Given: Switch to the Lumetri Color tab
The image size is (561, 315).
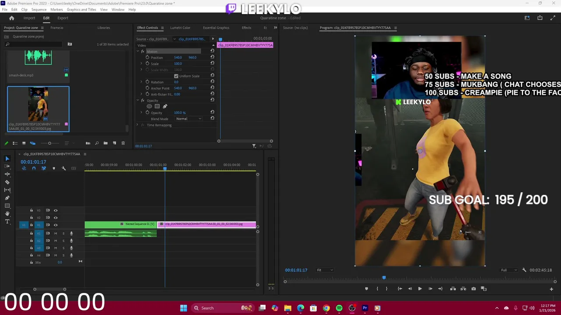Looking at the screenshot, I should click(x=180, y=28).
